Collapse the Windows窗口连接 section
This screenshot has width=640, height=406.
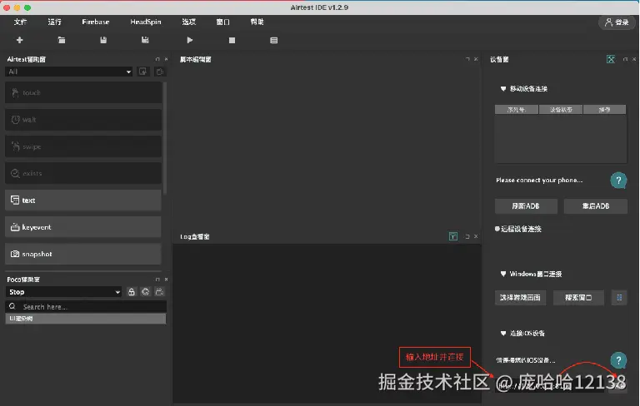coord(503,274)
